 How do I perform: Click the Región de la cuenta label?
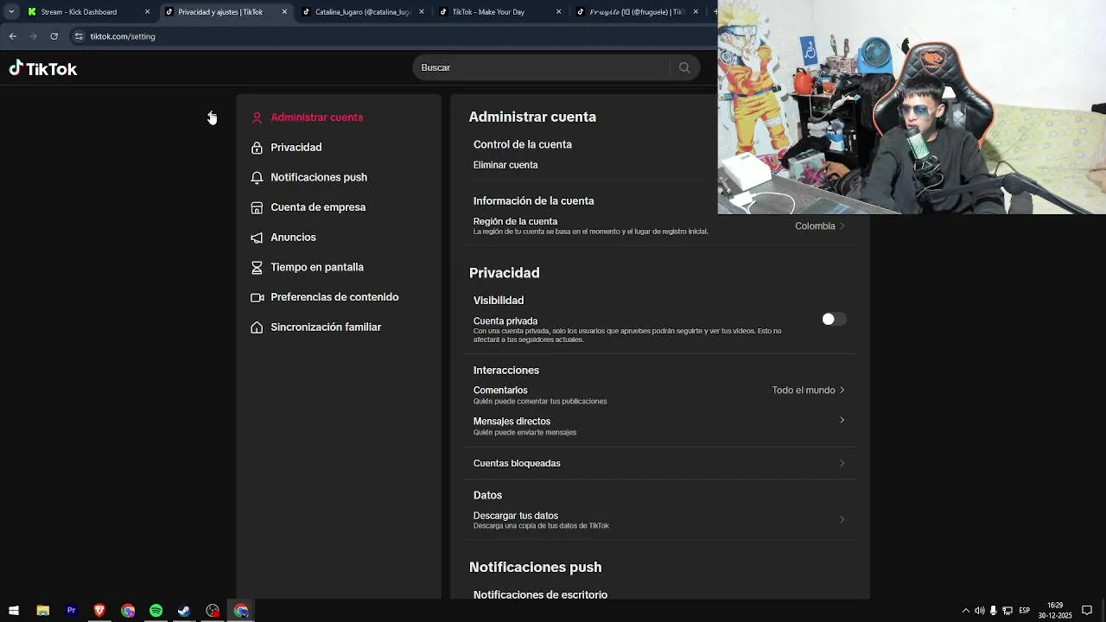[x=515, y=222]
